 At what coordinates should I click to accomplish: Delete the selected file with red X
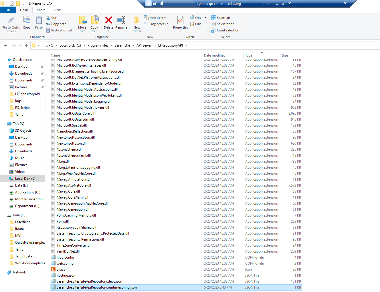click(108, 20)
